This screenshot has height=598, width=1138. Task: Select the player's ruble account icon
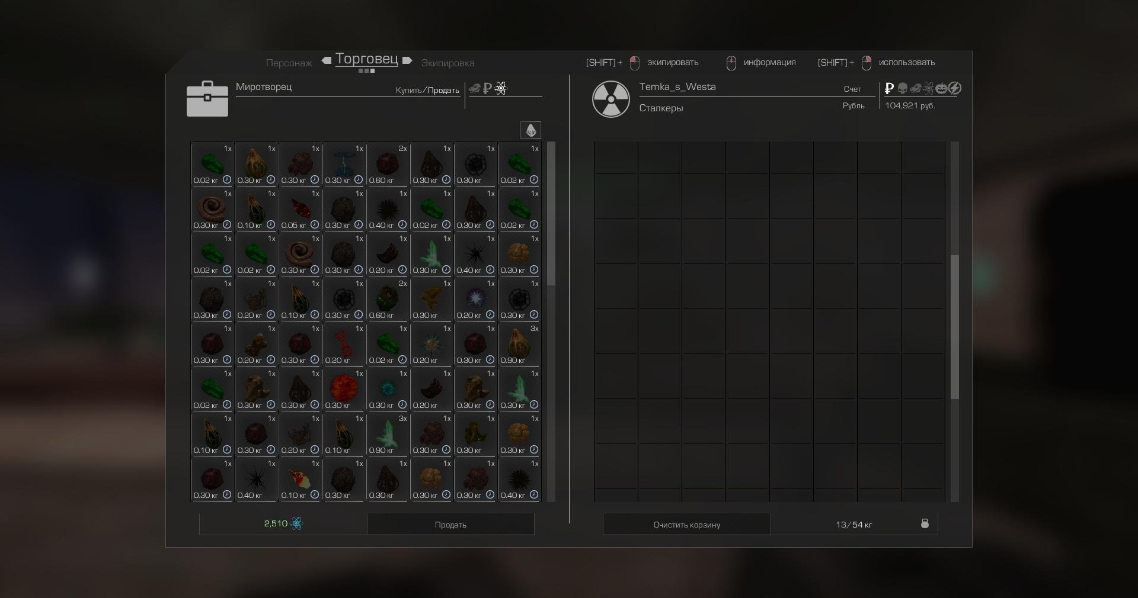889,89
